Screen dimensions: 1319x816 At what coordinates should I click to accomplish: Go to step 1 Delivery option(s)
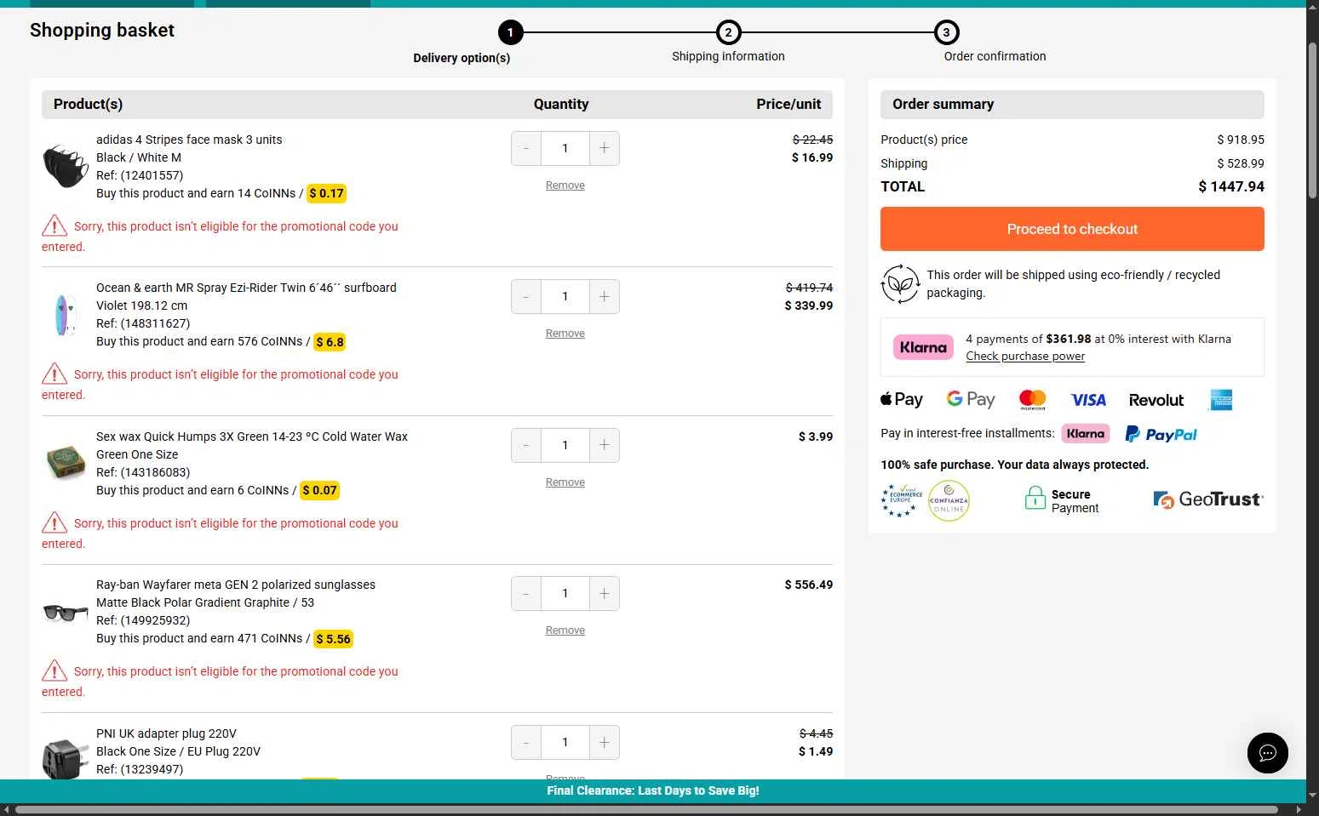[x=510, y=33]
